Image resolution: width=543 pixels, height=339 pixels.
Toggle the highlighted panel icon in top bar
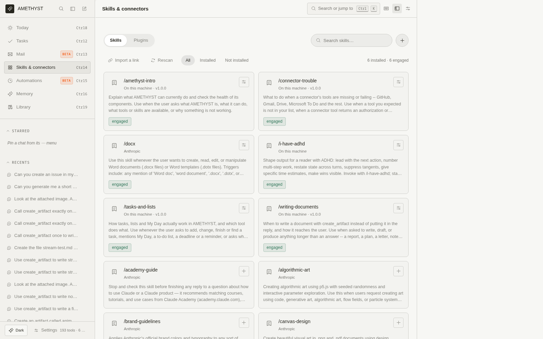[397, 8]
